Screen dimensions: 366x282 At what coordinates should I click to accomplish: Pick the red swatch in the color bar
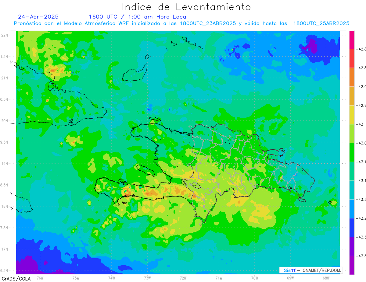pos(352,58)
